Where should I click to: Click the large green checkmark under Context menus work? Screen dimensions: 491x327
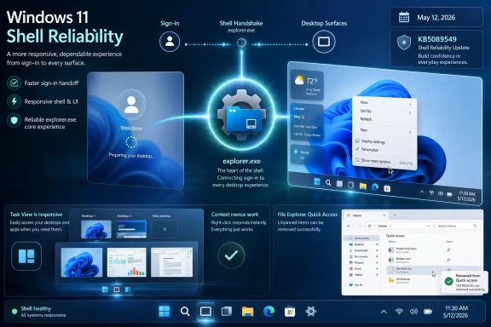tap(231, 255)
